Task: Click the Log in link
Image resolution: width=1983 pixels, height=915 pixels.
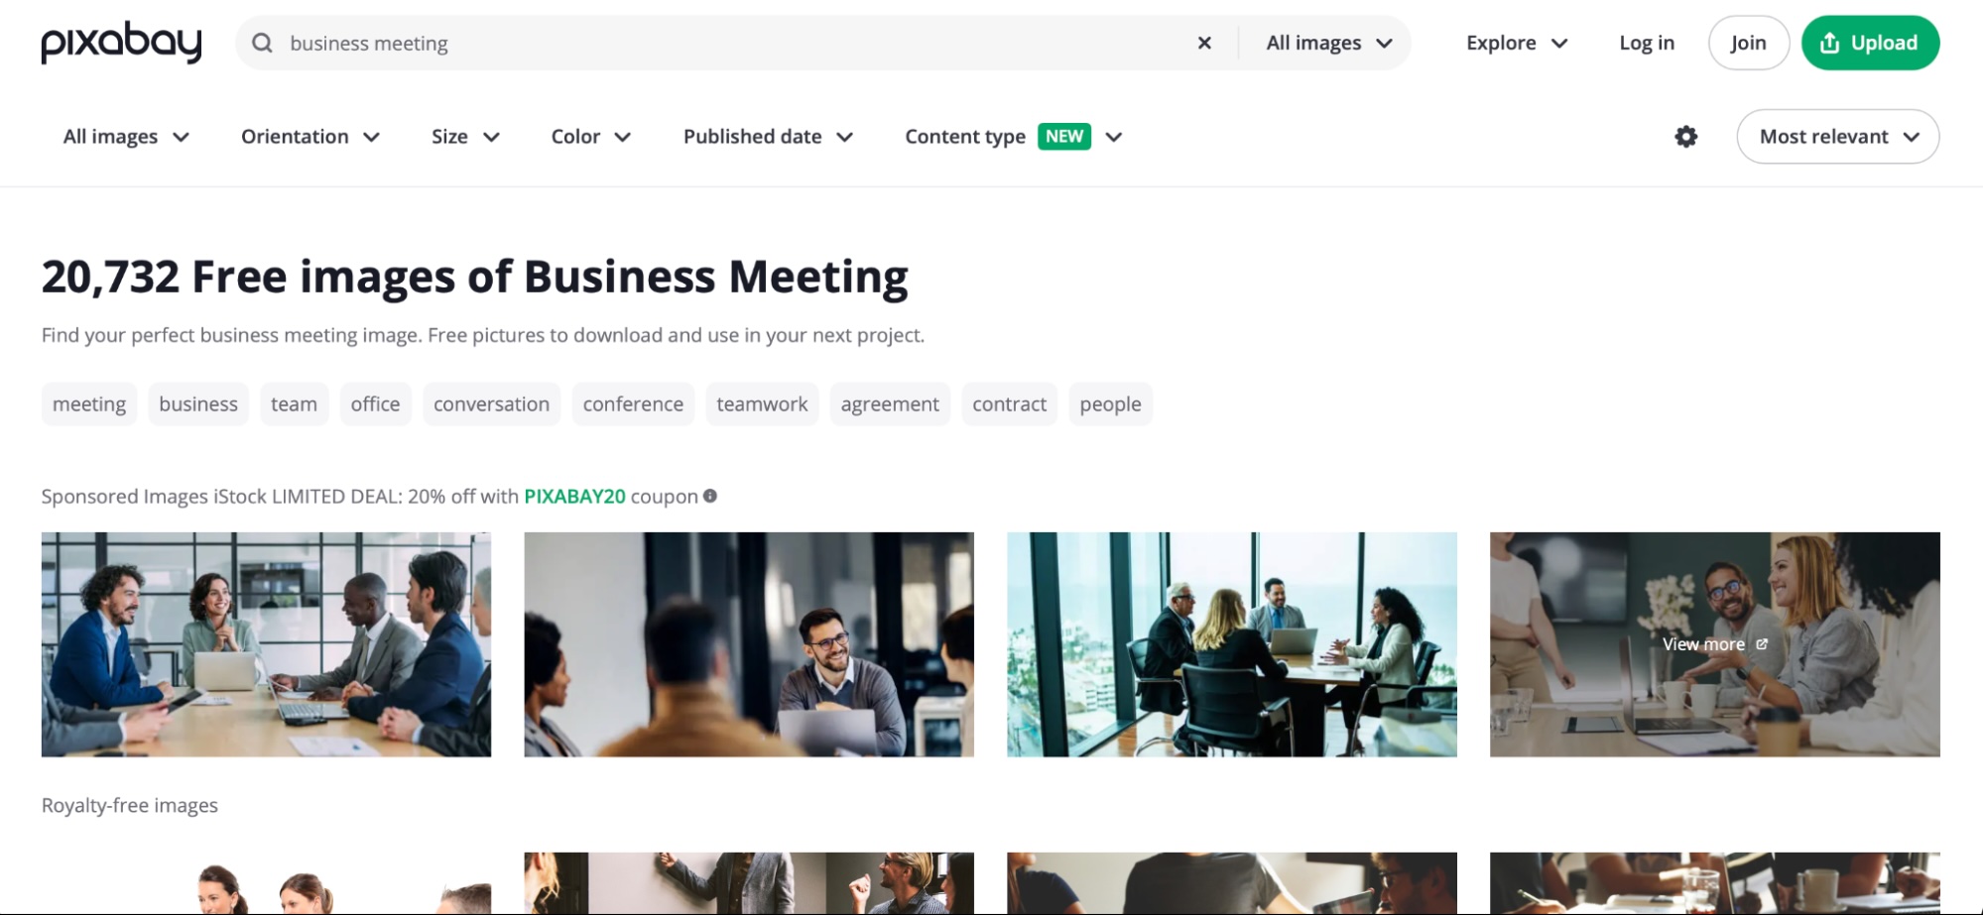Action: [x=1647, y=43]
